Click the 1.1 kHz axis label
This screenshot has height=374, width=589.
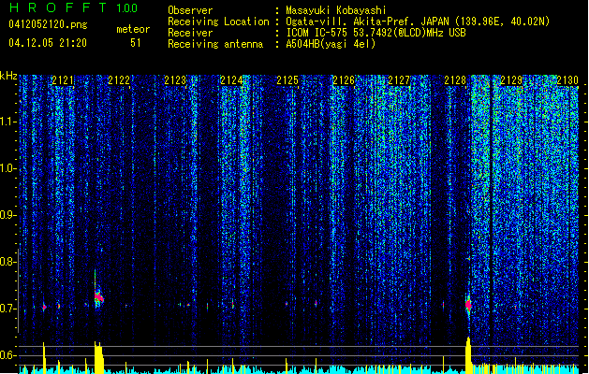click(x=7, y=122)
